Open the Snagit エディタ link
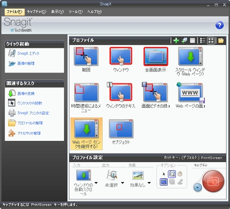This screenshot has width=230, height=209. [x=28, y=54]
